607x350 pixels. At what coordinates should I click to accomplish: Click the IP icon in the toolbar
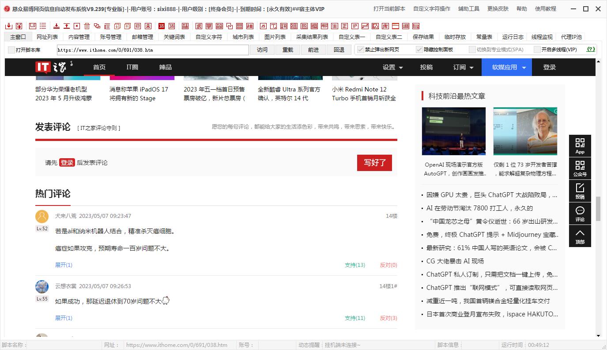click(354, 26)
